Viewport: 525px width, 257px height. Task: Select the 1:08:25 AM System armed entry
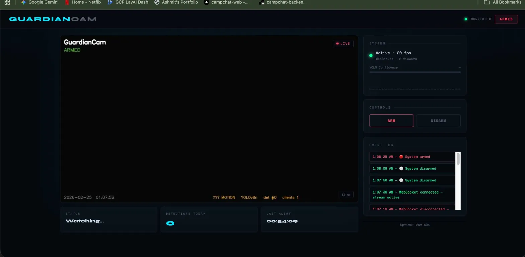pos(412,157)
